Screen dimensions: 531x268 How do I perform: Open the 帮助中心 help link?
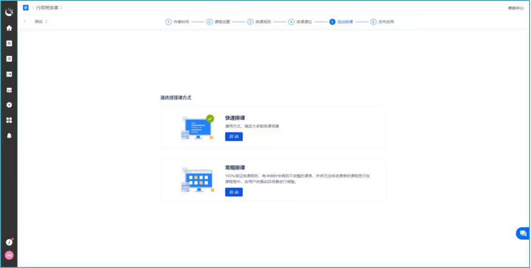pyautogui.click(x=516, y=8)
